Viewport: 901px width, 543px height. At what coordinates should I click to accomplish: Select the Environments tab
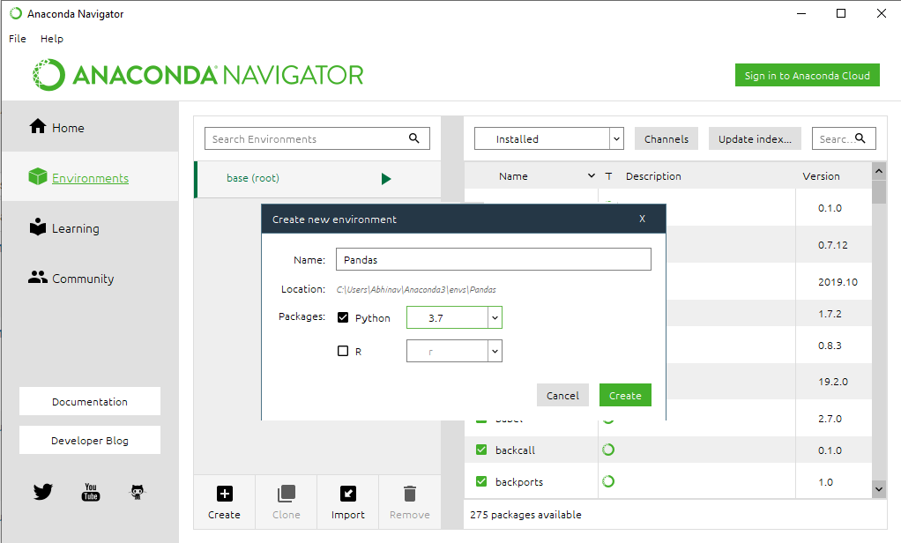tap(90, 177)
